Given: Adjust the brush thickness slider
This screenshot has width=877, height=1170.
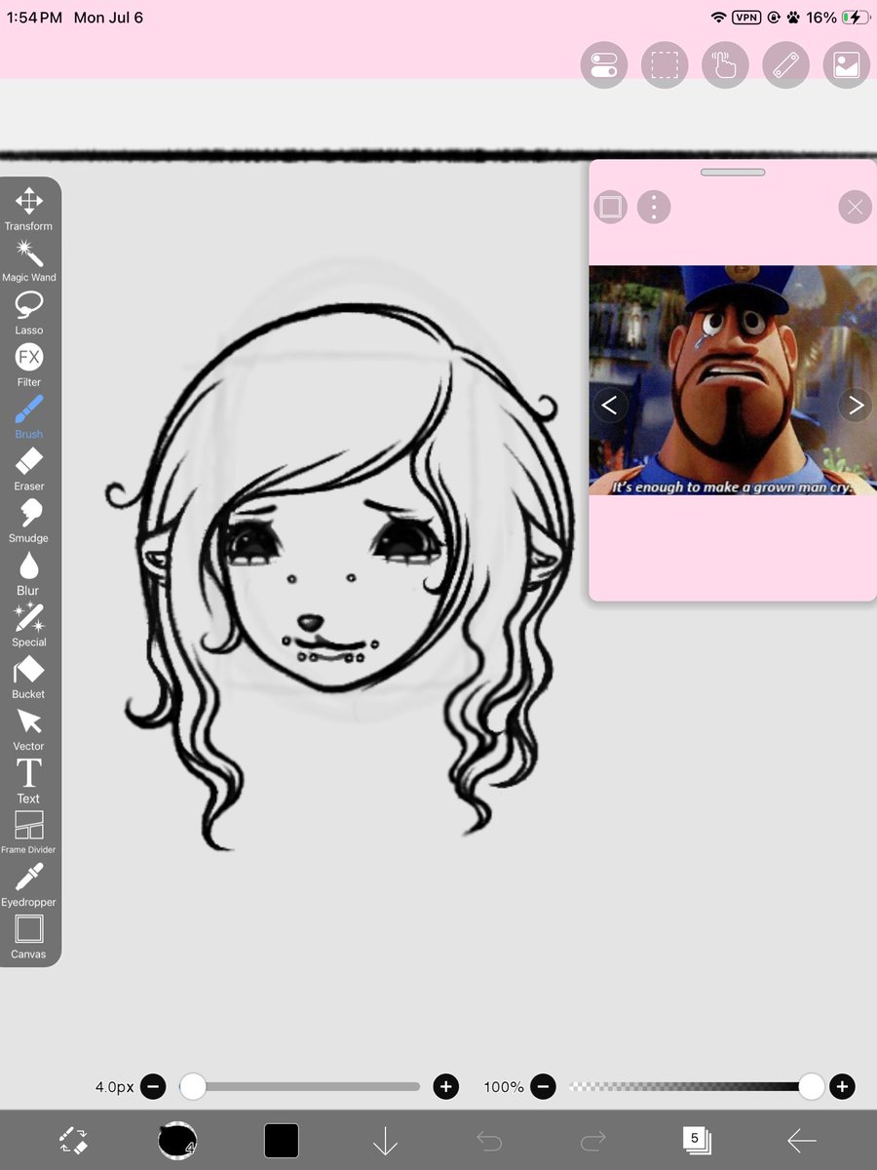Looking at the screenshot, I should coord(299,1086).
